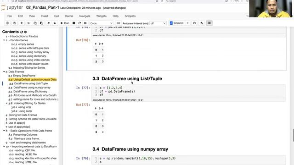Collapse the Data Frames section in Contents
The height and width of the screenshot is (165, 294).
4,71
